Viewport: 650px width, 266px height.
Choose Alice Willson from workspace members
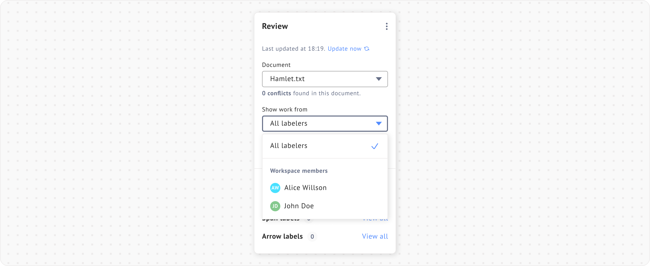coord(305,188)
